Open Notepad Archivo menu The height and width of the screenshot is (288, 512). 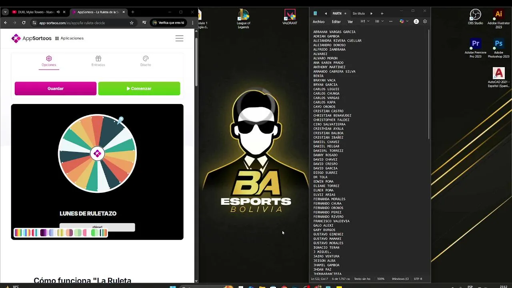[318, 22]
